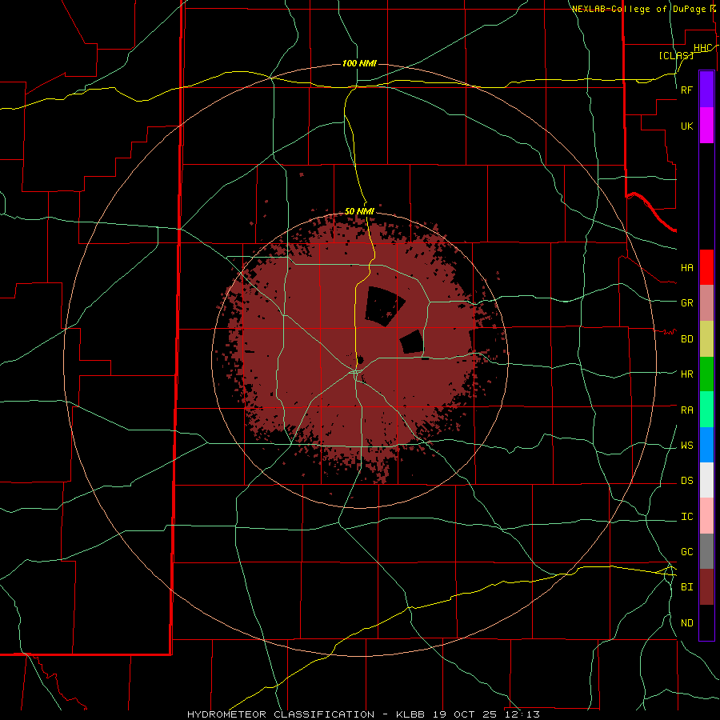The image size is (720, 720).
Task: Click the RF legend label
Action: (687, 90)
